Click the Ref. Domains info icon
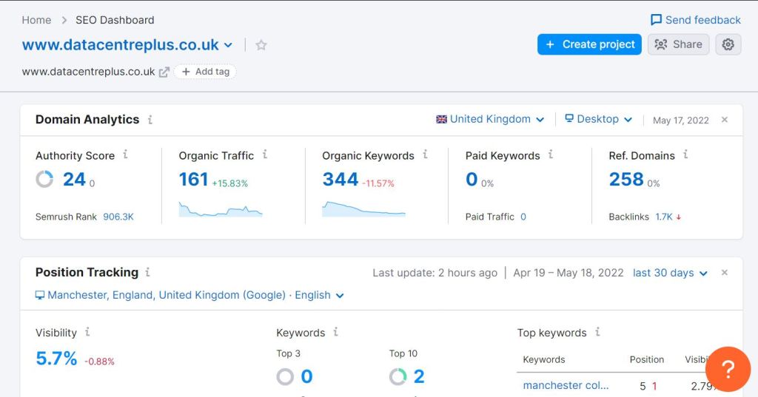 coord(685,155)
